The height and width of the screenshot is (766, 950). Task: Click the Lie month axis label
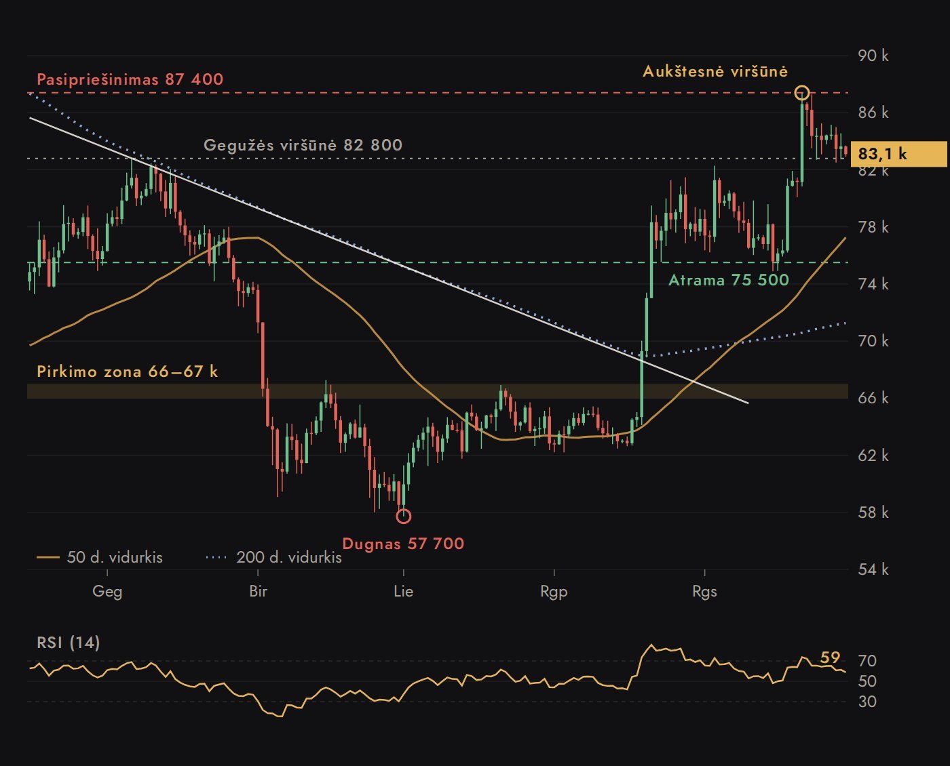click(403, 591)
